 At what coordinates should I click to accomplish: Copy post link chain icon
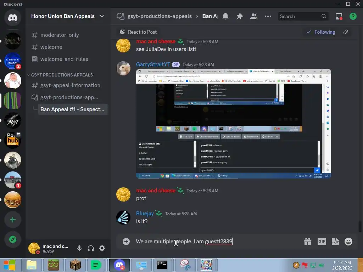pos(346,32)
